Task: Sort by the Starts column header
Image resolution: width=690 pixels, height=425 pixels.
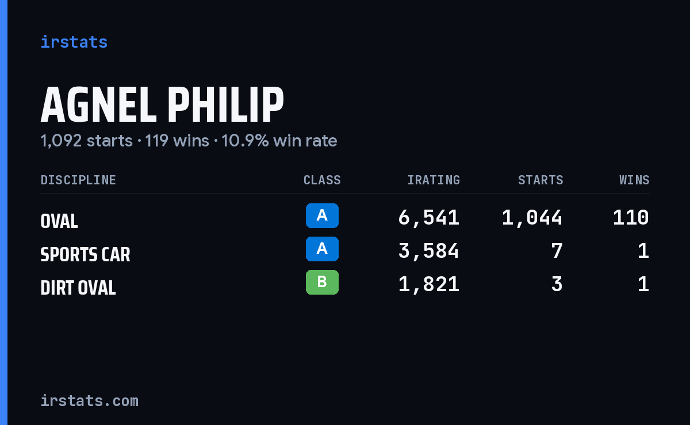Action: point(540,180)
